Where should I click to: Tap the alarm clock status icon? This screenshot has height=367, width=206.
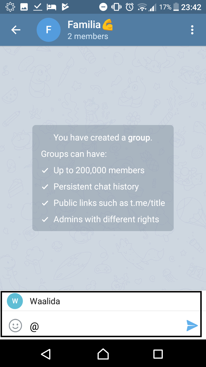coord(130,7)
